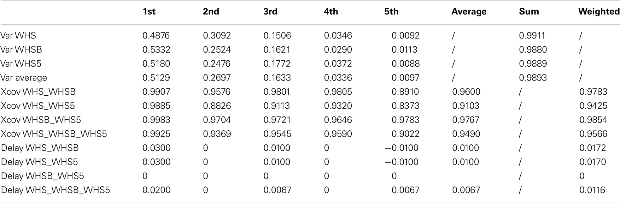Click the Average column header
The width and height of the screenshot is (620, 203).
point(469,12)
